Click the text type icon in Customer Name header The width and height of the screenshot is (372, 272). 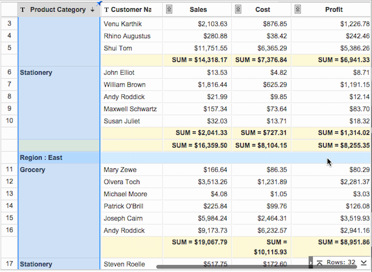coord(106,10)
